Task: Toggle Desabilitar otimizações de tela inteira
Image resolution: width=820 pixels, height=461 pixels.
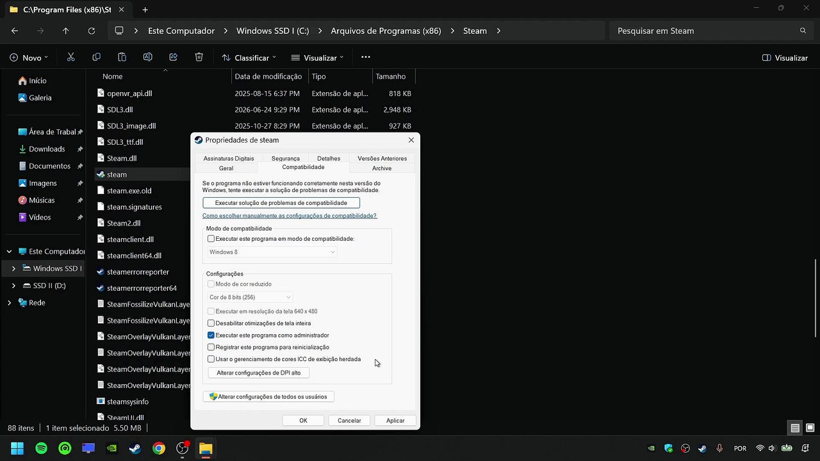Action: (211, 323)
